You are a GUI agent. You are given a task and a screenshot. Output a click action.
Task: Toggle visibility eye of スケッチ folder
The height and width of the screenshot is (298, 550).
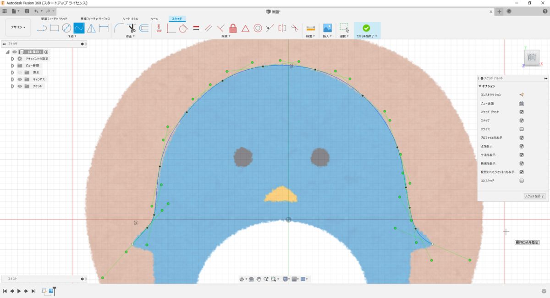20,86
